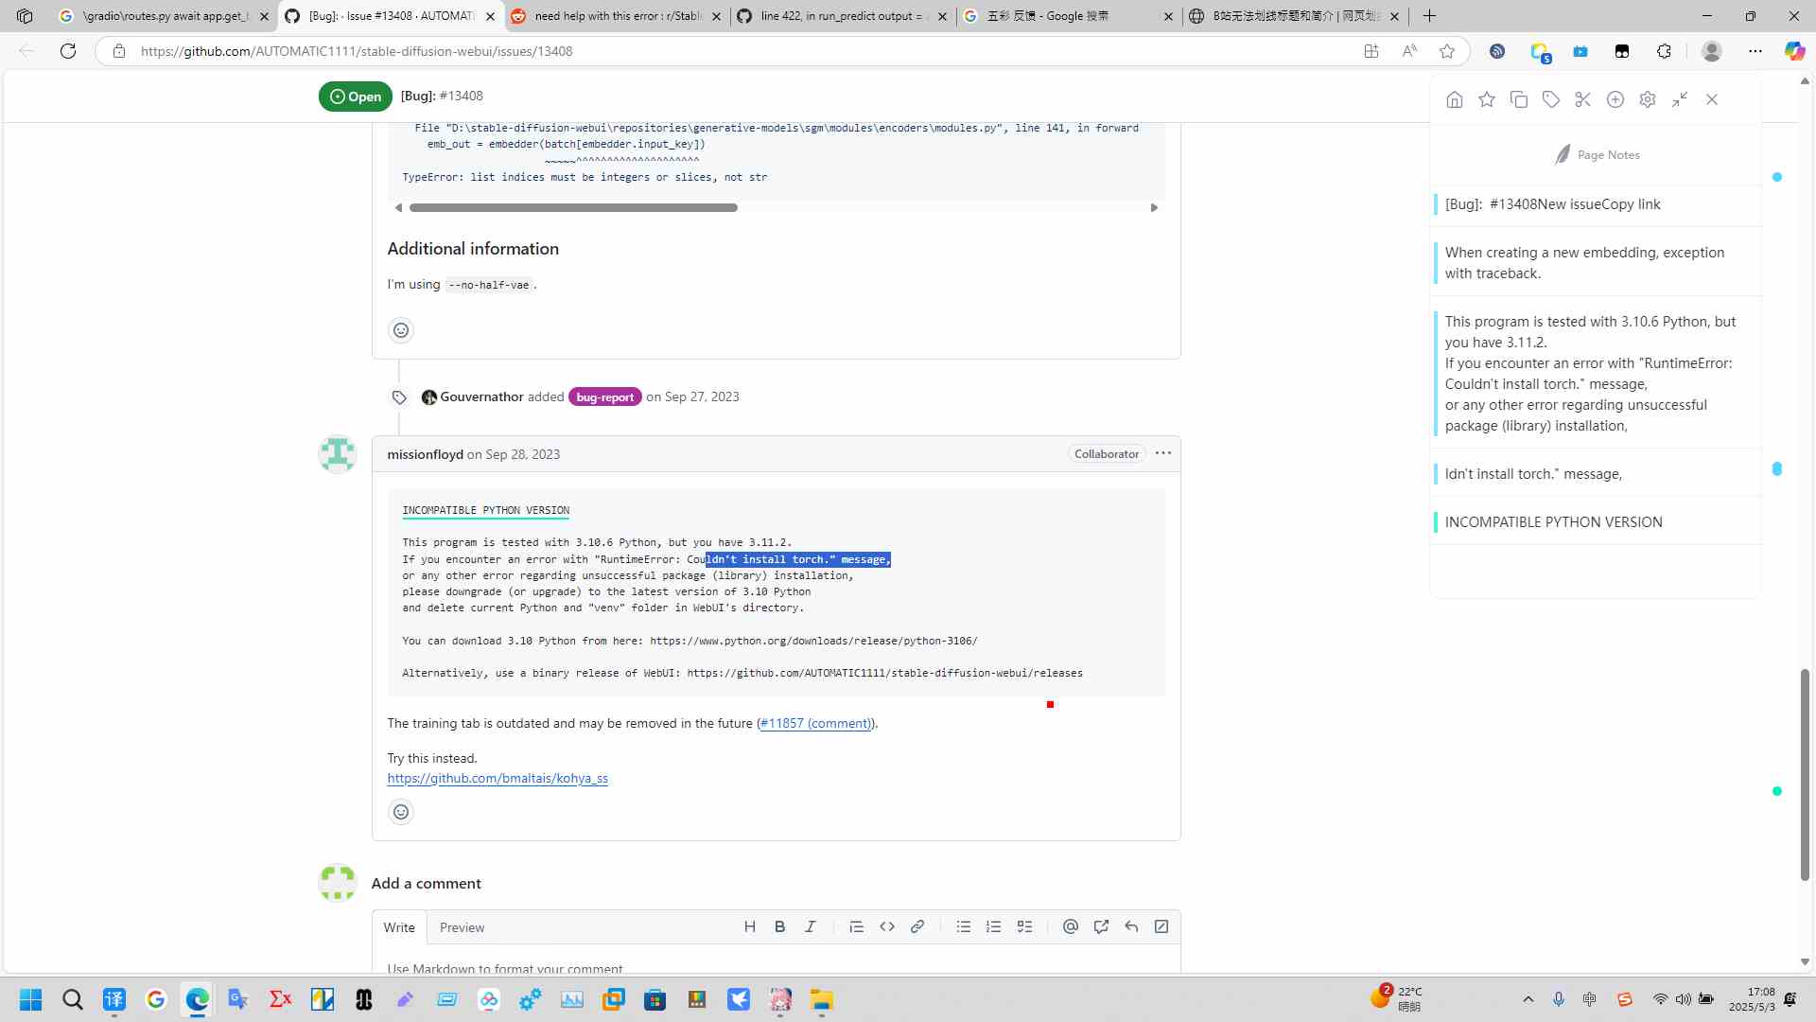Click the slash commands icon in toolbar
The image size is (1816, 1022).
1161,927
